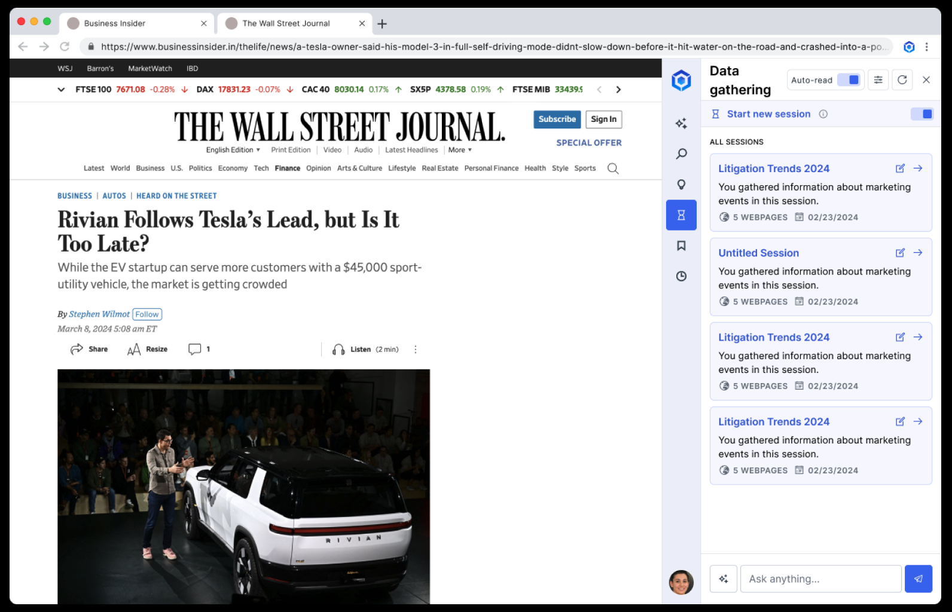The width and height of the screenshot is (952, 612).
Task: Open the AI sparkle assistant in the sidebar
Action: click(681, 124)
